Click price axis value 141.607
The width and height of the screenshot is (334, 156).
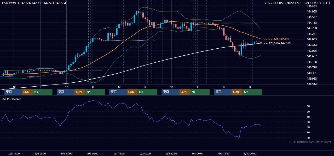312,56
